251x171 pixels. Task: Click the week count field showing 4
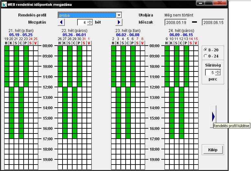coord(82,22)
